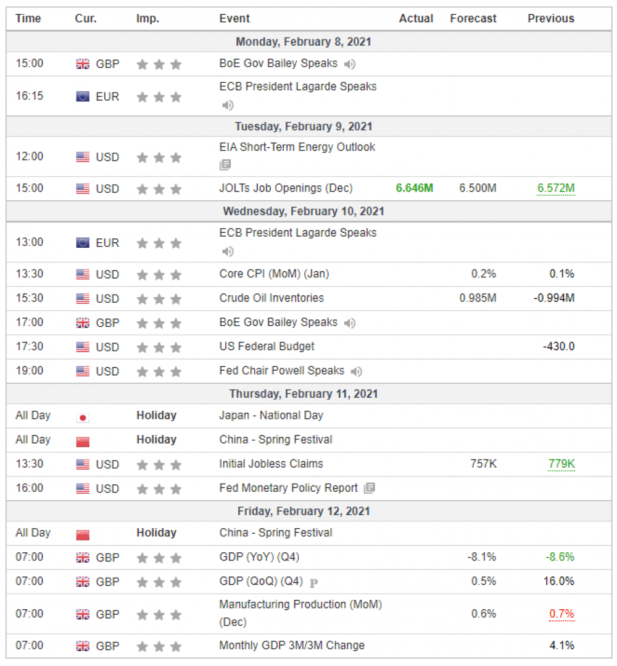Viewport: 617px width, 666px height.
Task: Click the UK flag in the GDP (YoY) row
Action: [83, 557]
